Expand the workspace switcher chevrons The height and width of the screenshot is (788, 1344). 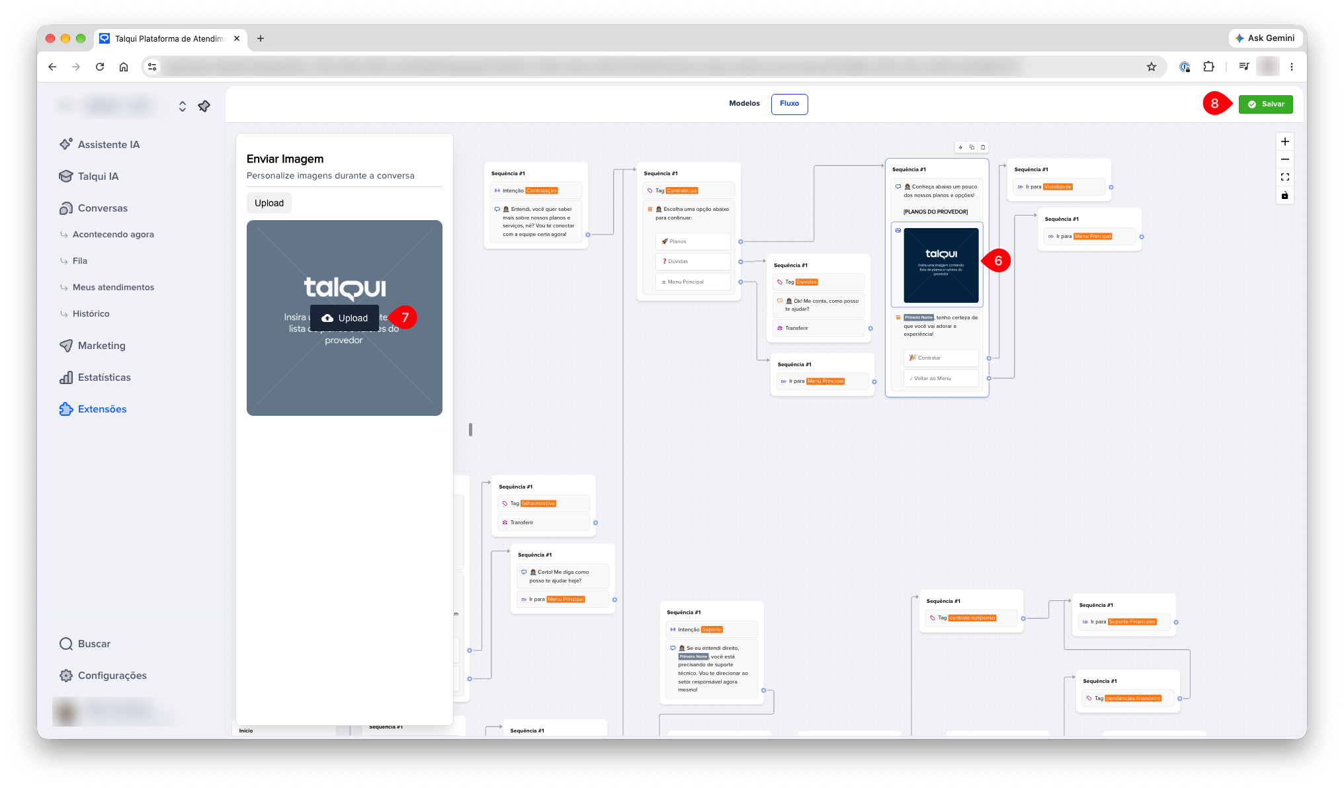183,106
